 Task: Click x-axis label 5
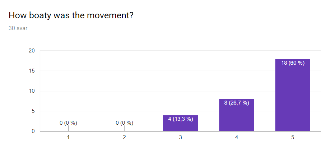click(293, 138)
